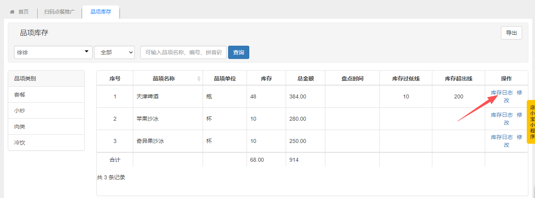Select the 品项库存 tab
Image resolution: width=535 pixels, height=198 pixels.
point(101,12)
